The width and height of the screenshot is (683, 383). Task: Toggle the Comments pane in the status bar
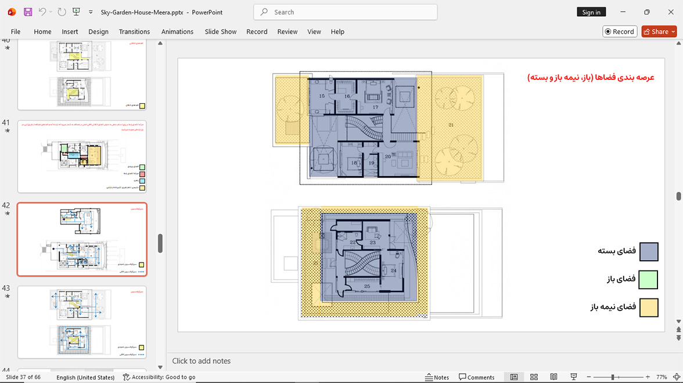[x=476, y=377]
